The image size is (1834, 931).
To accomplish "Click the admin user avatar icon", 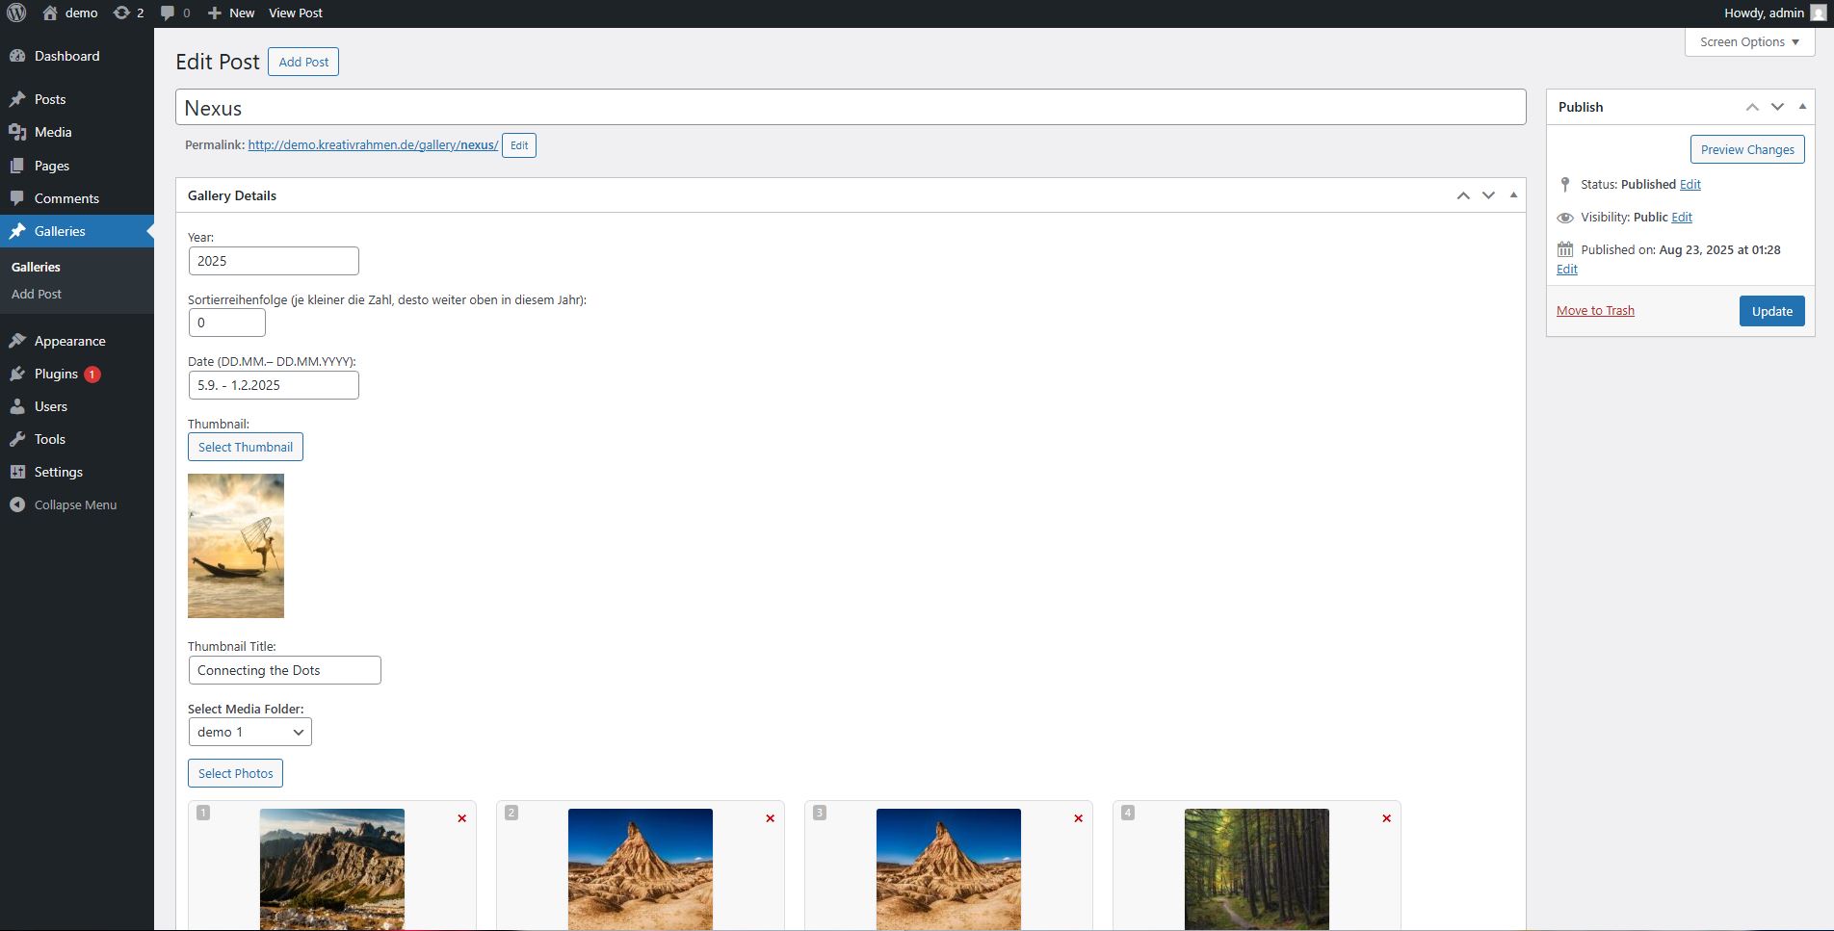I will point(1818,13).
